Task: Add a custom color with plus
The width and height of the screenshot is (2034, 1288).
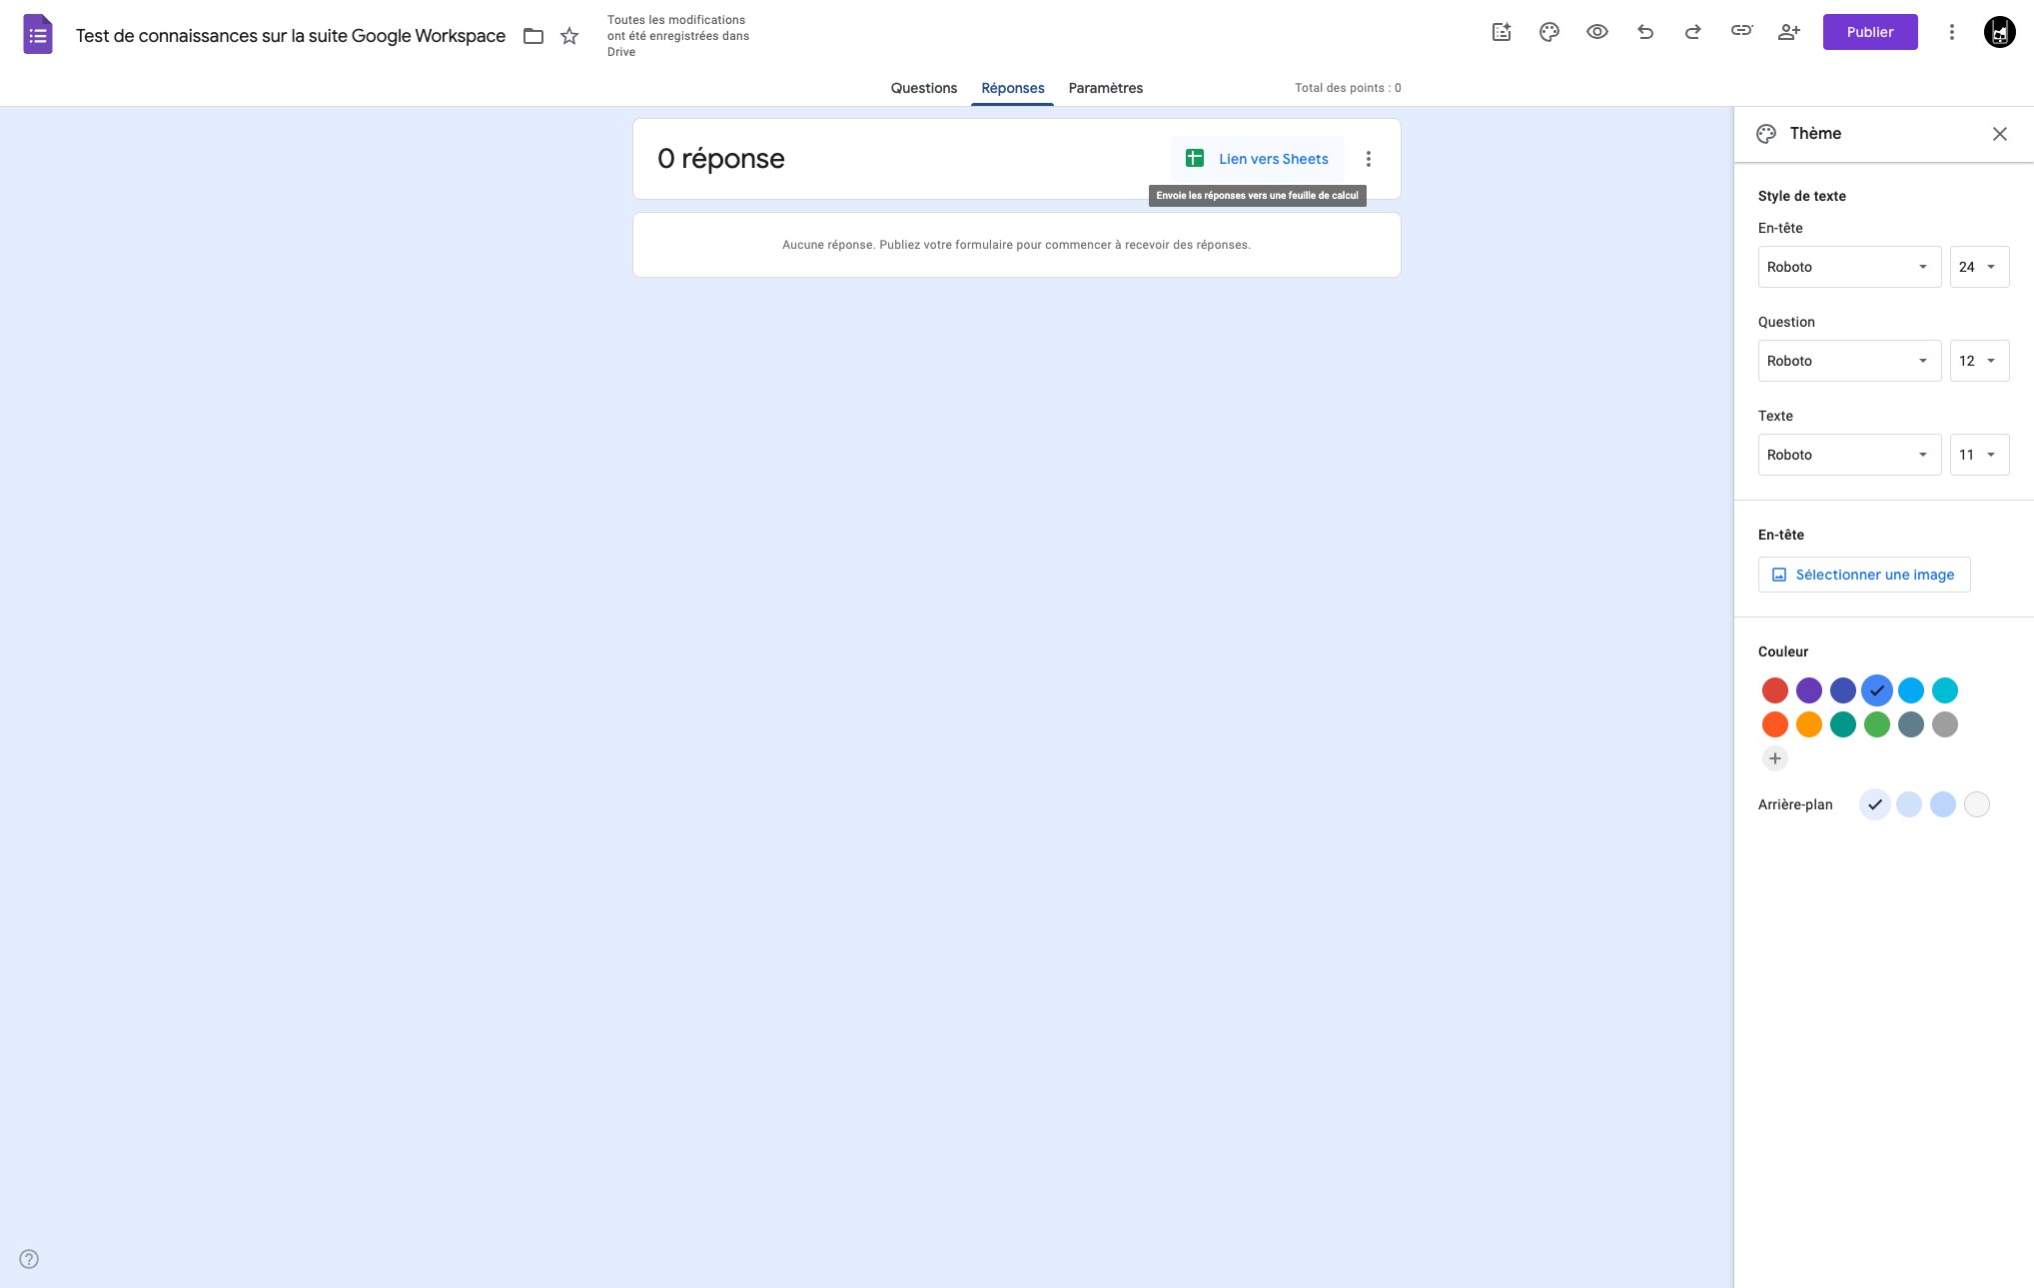Action: [x=1774, y=758]
